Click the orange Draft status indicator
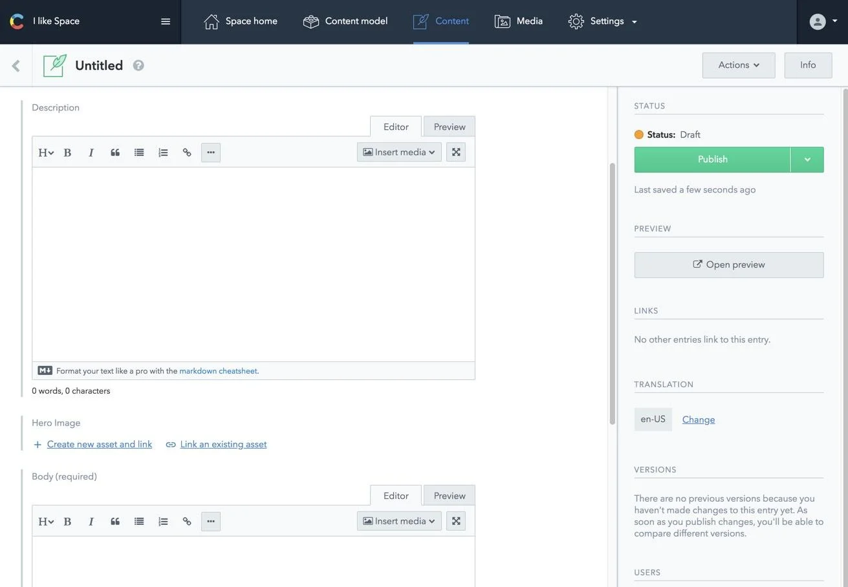848x587 pixels. point(639,135)
